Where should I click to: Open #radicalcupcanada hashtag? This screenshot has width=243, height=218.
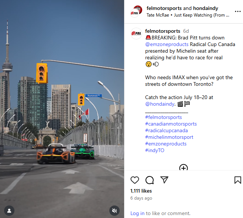167,131
